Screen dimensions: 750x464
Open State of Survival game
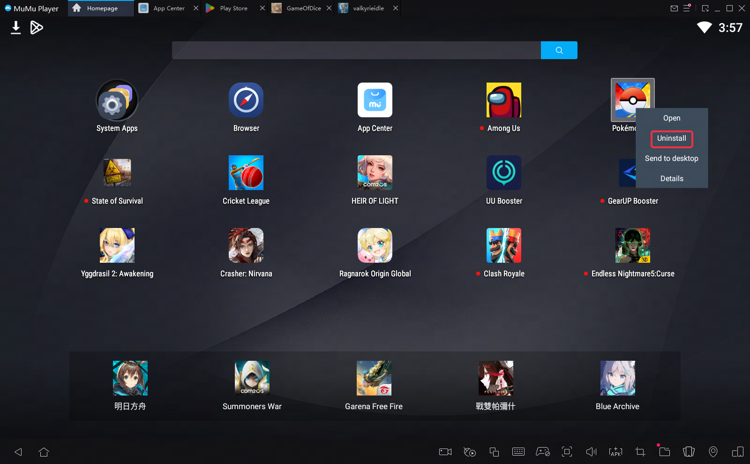click(x=117, y=173)
